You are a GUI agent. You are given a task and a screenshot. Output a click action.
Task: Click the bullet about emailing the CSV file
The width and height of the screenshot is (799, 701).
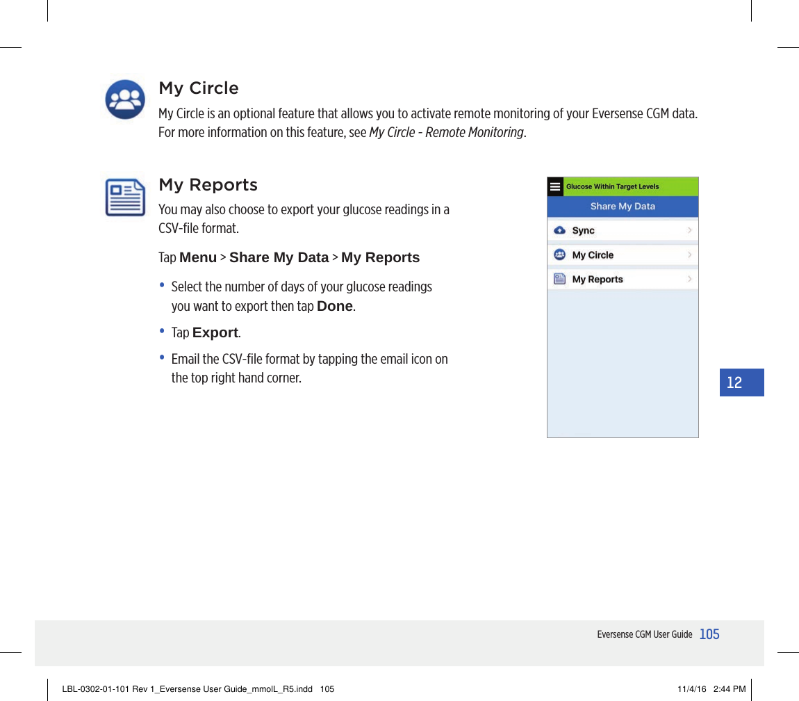(309, 369)
